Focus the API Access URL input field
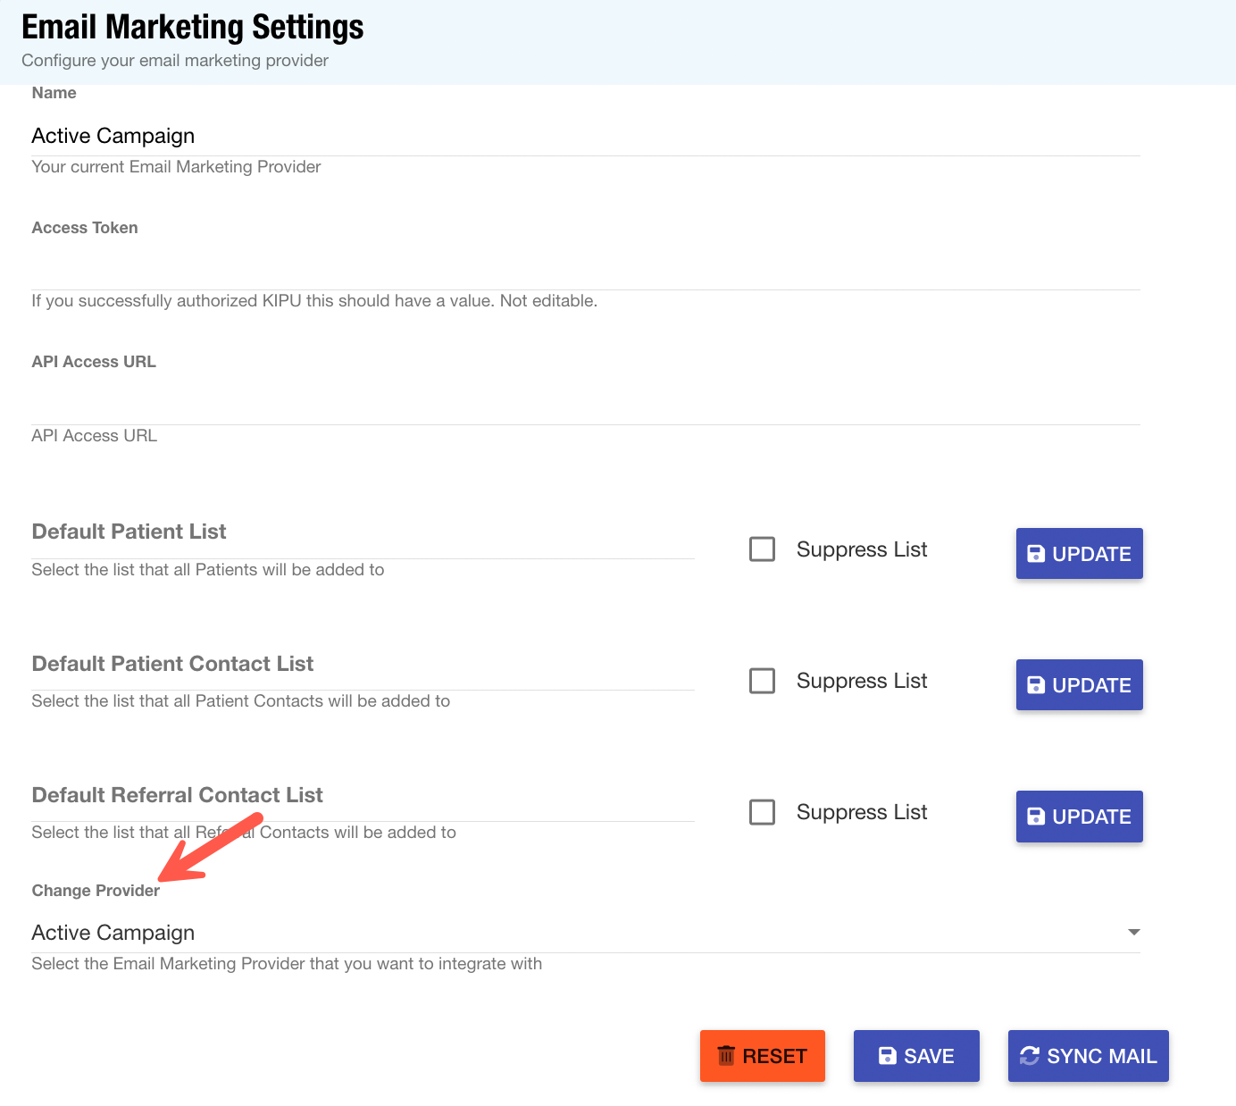This screenshot has height=1106, width=1236. click(585, 404)
